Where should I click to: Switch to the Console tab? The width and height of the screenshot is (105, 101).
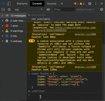click(37, 4)
